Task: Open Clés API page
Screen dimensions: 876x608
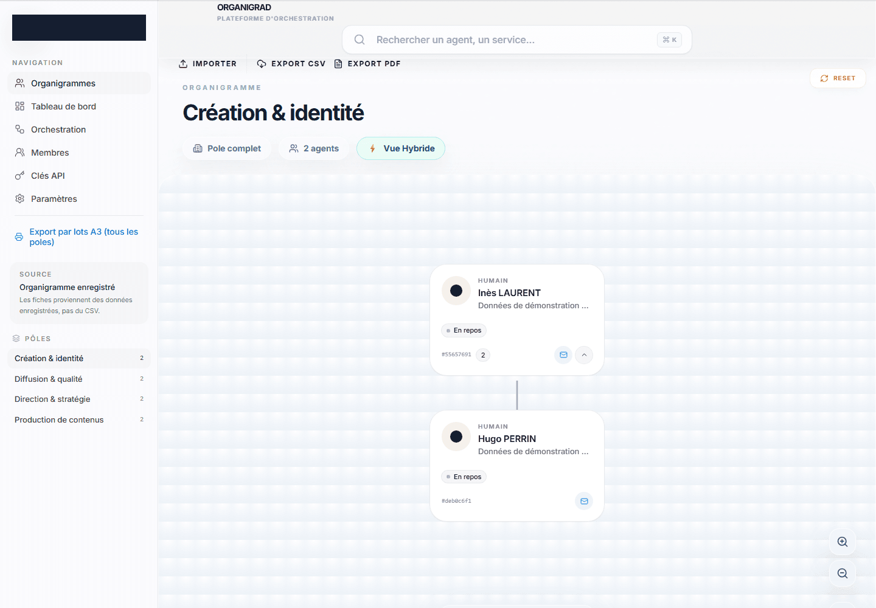Action: [79, 176]
